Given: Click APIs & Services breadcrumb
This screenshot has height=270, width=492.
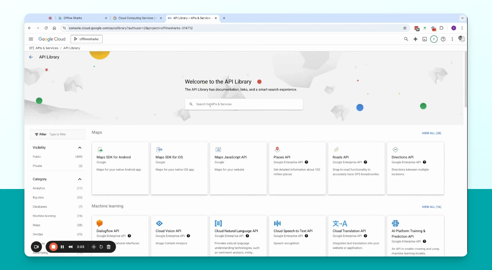Looking at the screenshot, I should pos(47,48).
